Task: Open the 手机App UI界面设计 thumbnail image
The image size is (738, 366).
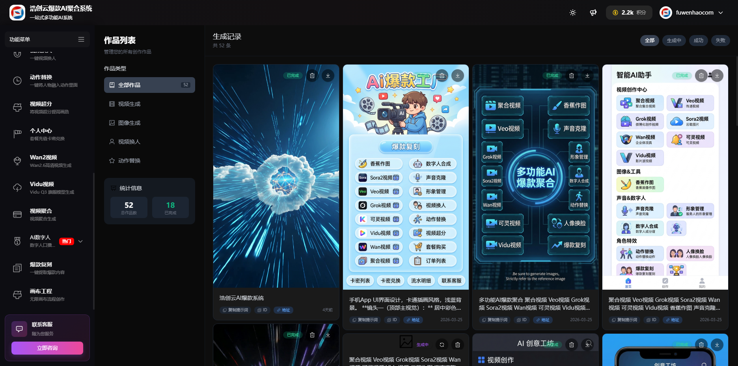Action: tap(406, 177)
